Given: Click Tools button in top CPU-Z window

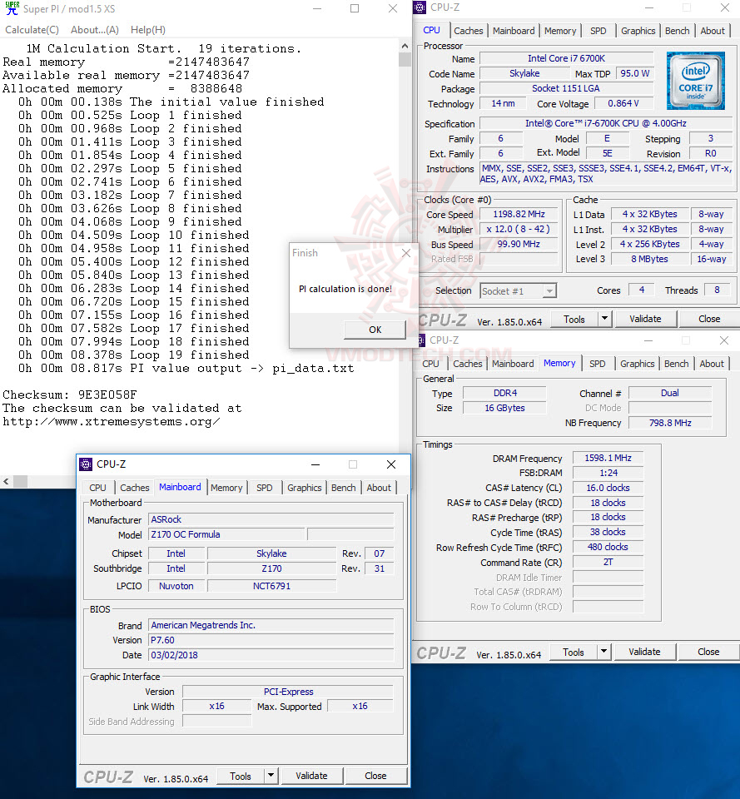Looking at the screenshot, I should (574, 319).
